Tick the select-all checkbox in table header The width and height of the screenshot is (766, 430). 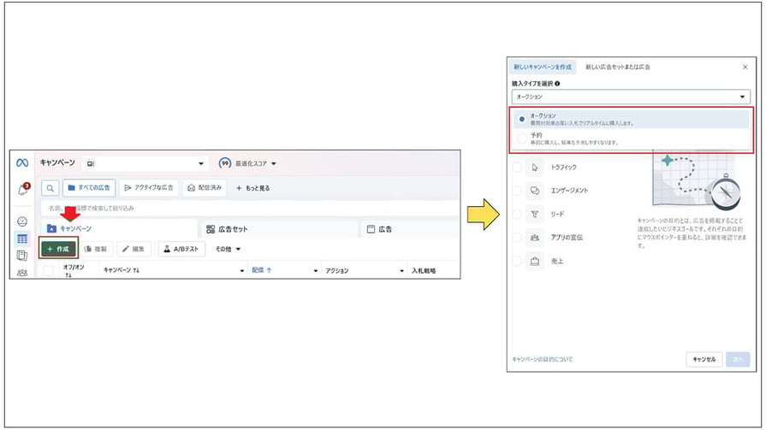48,271
